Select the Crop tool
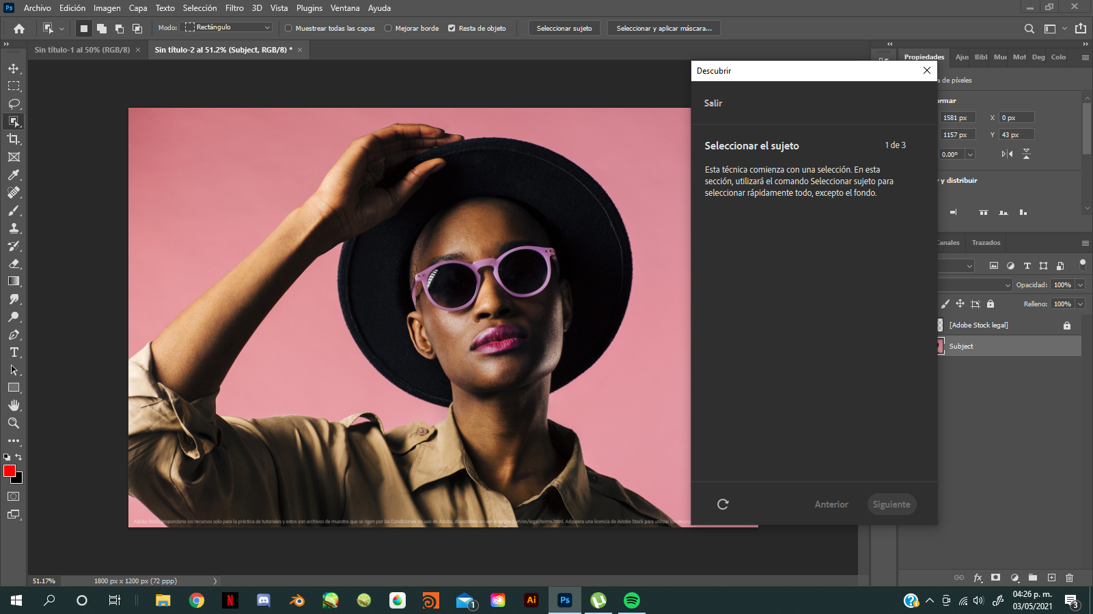The height and width of the screenshot is (614, 1093). 14,139
